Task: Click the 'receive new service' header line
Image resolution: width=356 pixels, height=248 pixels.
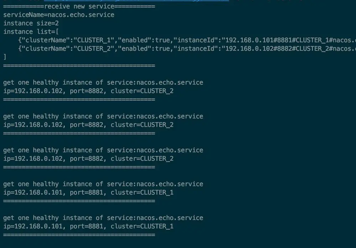Action: 79,6
